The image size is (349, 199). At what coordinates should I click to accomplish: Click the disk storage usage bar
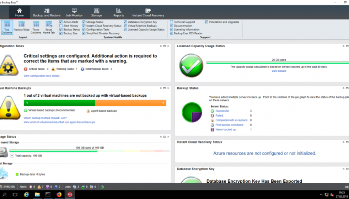(90, 151)
